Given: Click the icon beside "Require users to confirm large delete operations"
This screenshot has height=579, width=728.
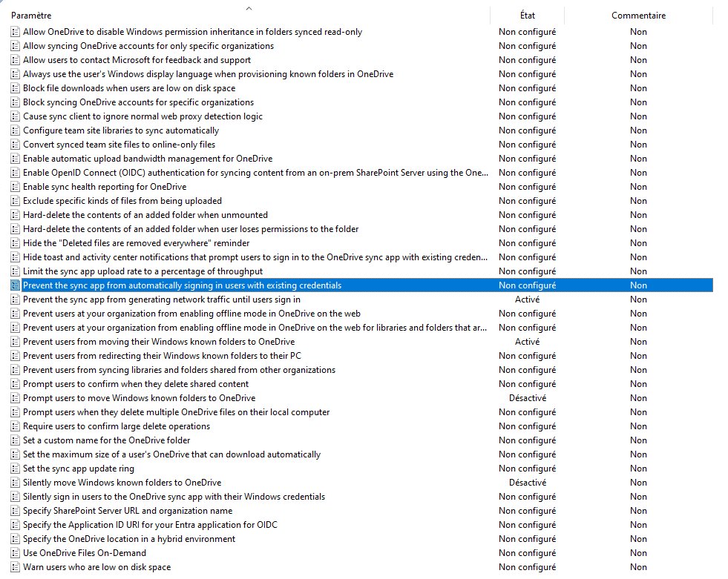Looking at the screenshot, I should [16, 426].
